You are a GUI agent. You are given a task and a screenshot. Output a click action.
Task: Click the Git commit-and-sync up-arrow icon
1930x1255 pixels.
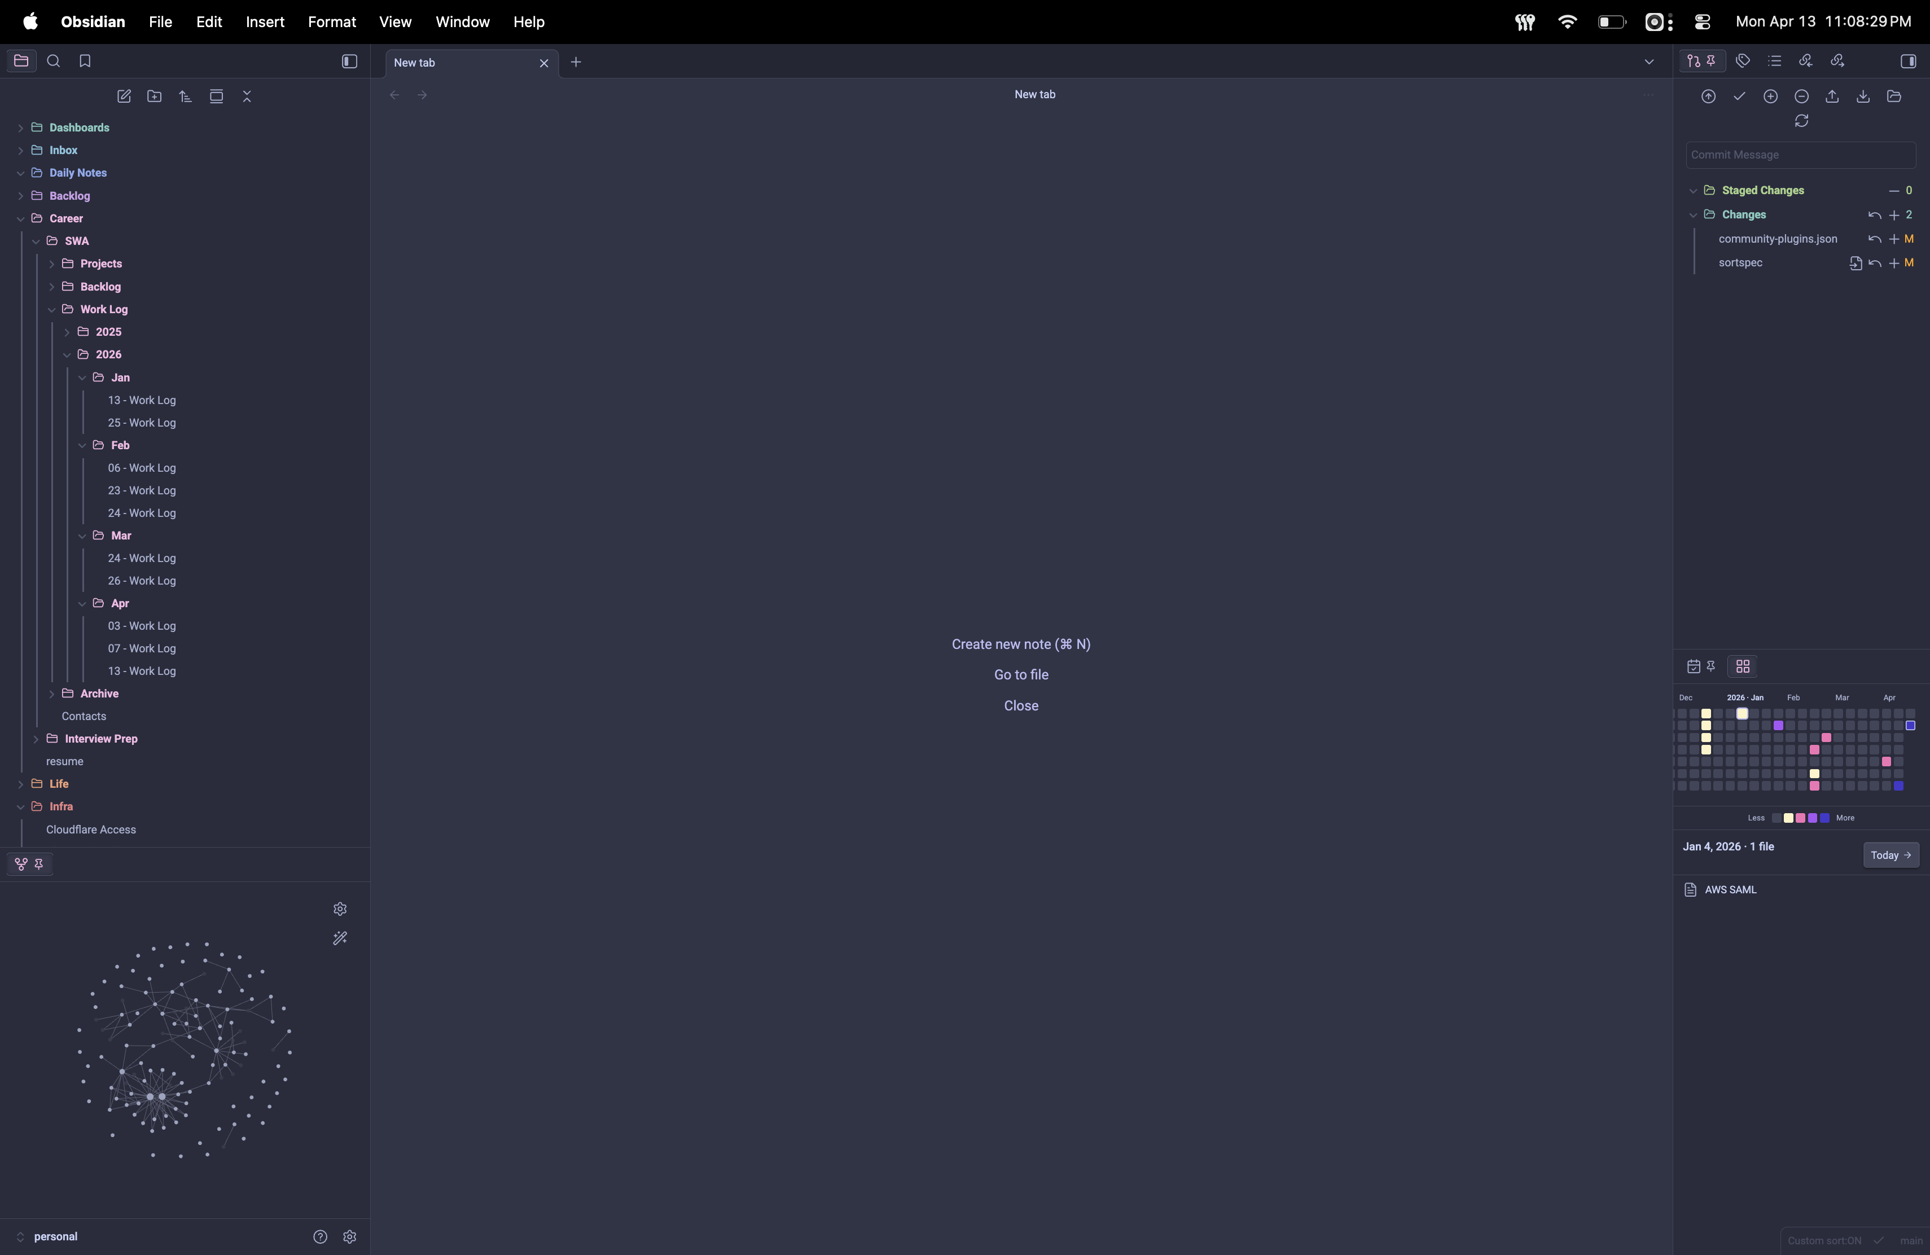point(1709,96)
